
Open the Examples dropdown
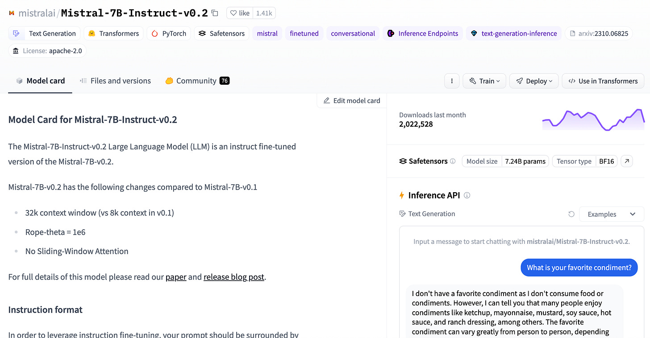tap(611, 214)
